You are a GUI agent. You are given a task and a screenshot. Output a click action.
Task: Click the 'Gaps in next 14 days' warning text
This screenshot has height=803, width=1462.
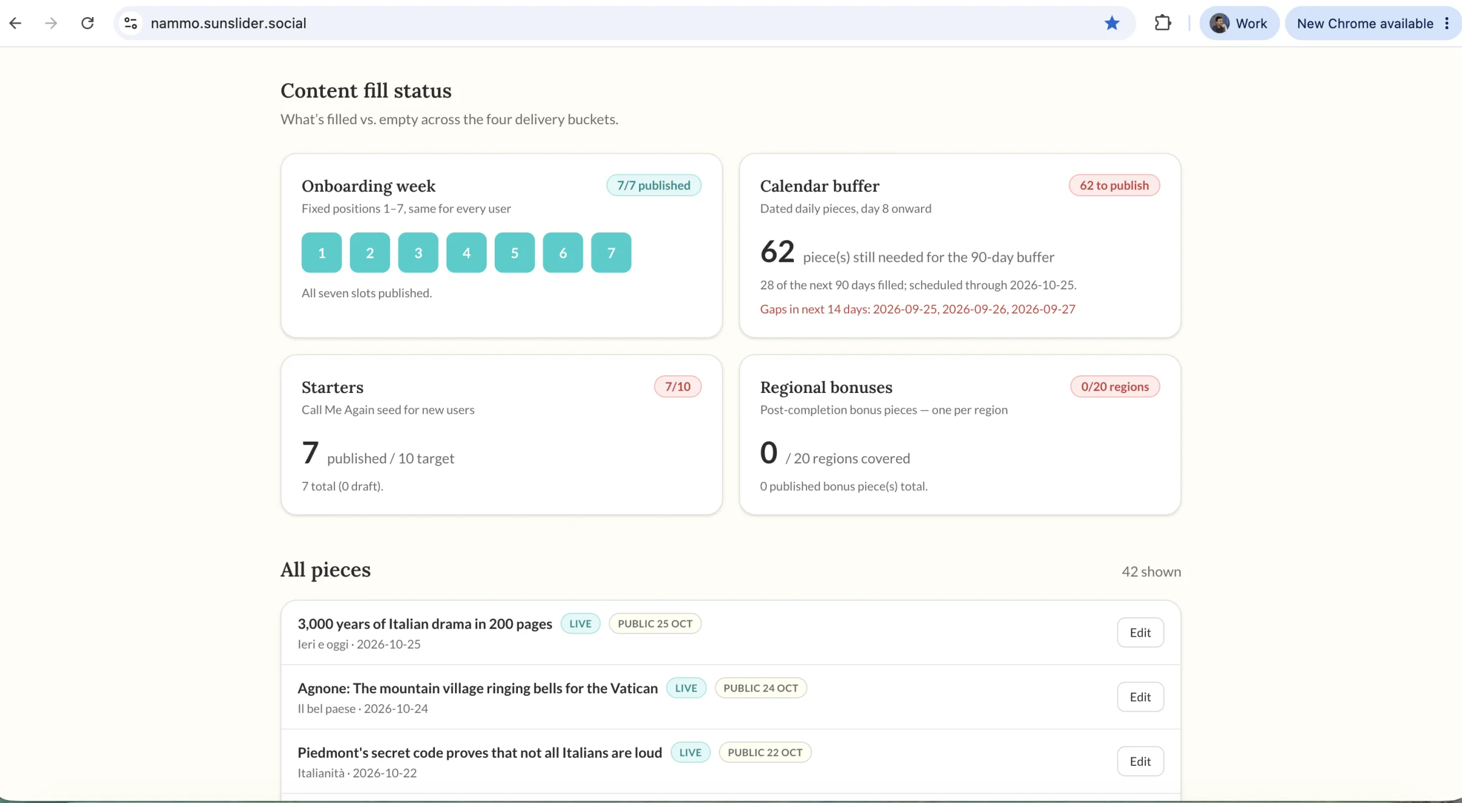917,309
